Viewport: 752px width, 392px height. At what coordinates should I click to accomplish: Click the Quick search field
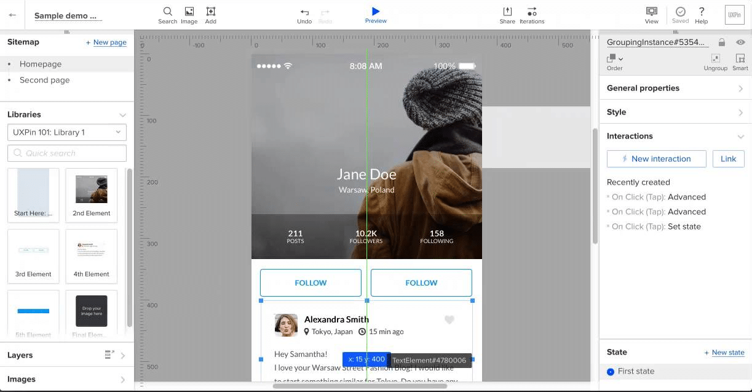point(67,153)
